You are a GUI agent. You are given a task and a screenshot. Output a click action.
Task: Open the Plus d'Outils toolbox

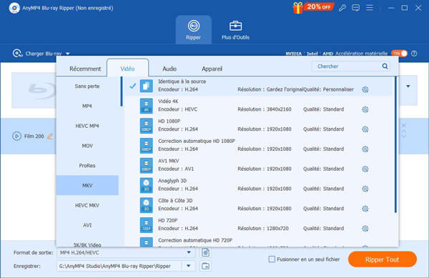coord(235,30)
